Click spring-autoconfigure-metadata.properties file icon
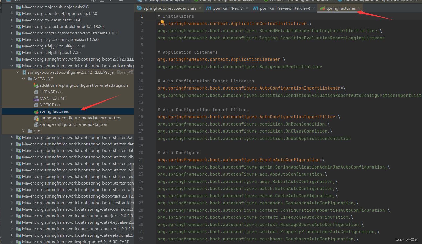 (36, 118)
